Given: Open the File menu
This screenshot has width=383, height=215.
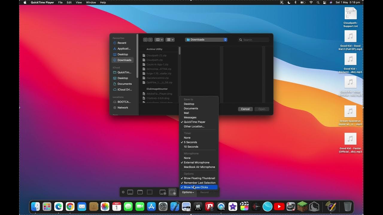Looking at the screenshot, I should pyautogui.click(x=60, y=2).
